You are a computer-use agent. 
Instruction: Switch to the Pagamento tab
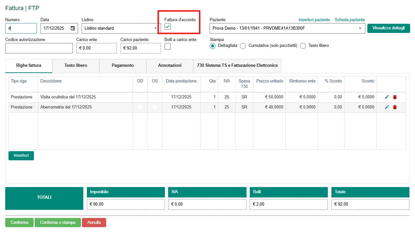click(x=123, y=65)
